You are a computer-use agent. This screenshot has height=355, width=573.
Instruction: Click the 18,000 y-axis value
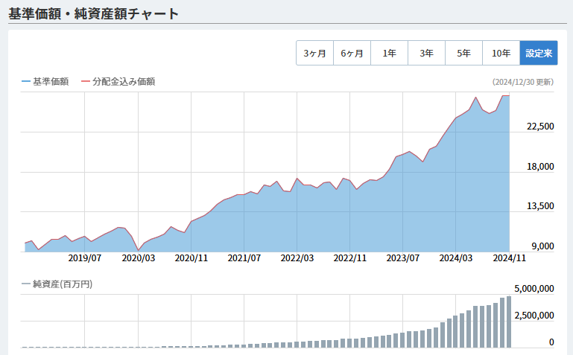(x=540, y=167)
